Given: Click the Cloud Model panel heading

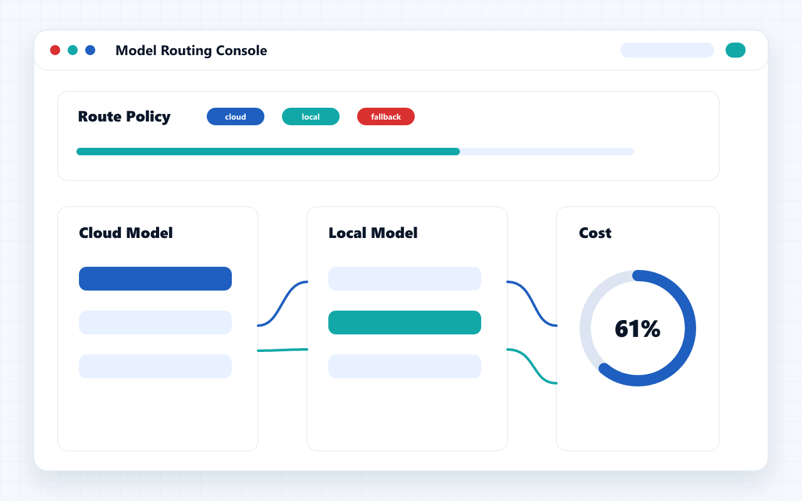Looking at the screenshot, I should 126,233.
